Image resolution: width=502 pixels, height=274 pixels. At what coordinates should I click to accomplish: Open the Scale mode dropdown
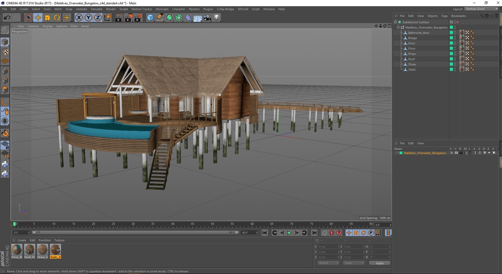point(354,263)
